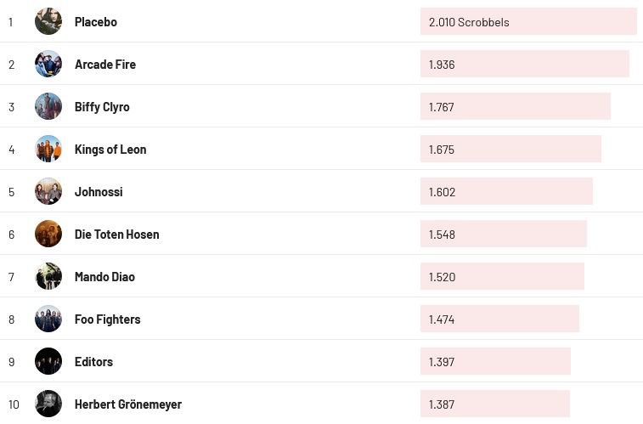This screenshot has width=643, height=424.
Task: Go to Arcade Fire artist page
Action: [x=105, y=65]
